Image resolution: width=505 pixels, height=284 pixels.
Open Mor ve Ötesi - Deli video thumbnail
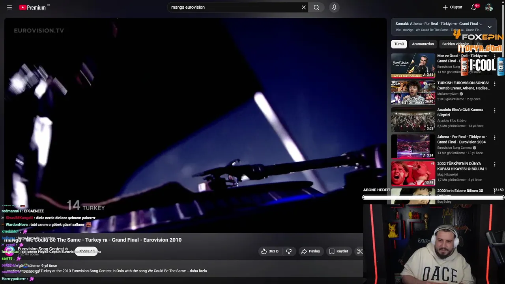tap(413, 65)
